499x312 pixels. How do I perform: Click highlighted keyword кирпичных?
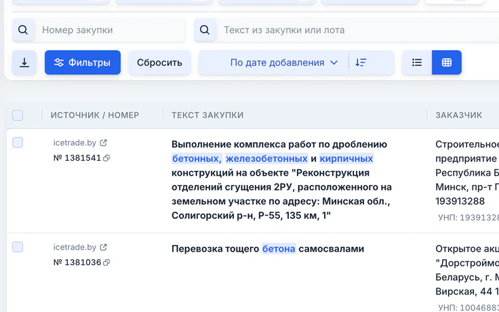(346, 158)
